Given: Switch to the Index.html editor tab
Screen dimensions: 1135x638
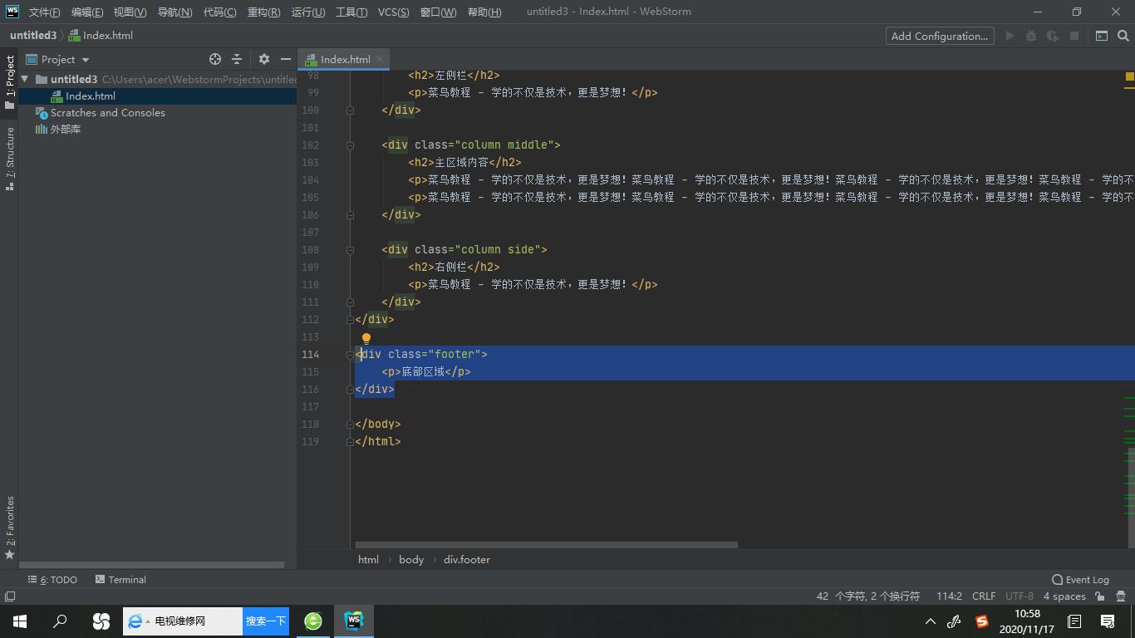Looking at the screenshot, I should point(343,59).
